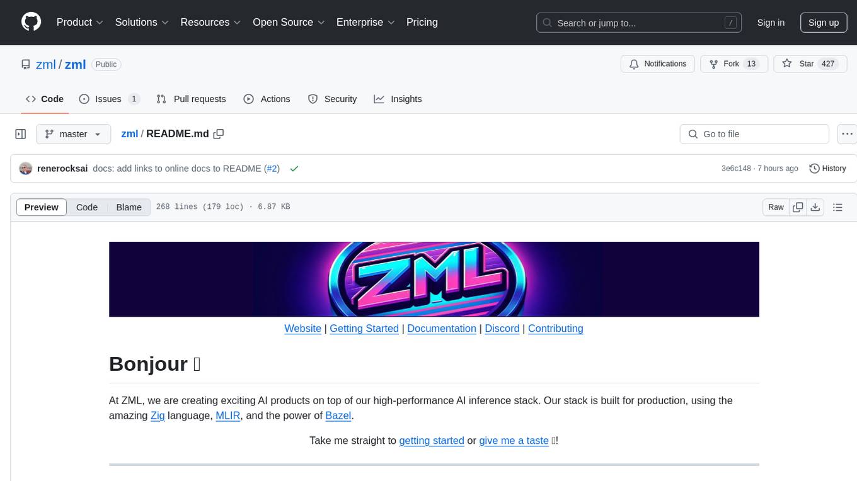Screen dimensions: 857x481
Task: Open the Website link
Action: coord(302,328)
